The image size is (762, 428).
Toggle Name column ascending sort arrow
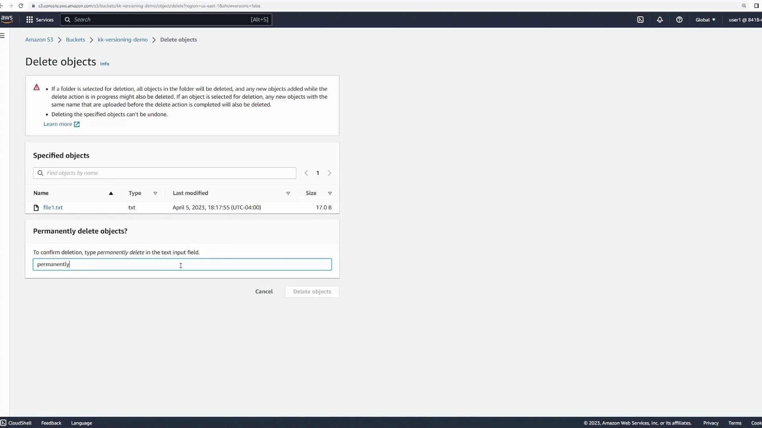coord(111,193)
